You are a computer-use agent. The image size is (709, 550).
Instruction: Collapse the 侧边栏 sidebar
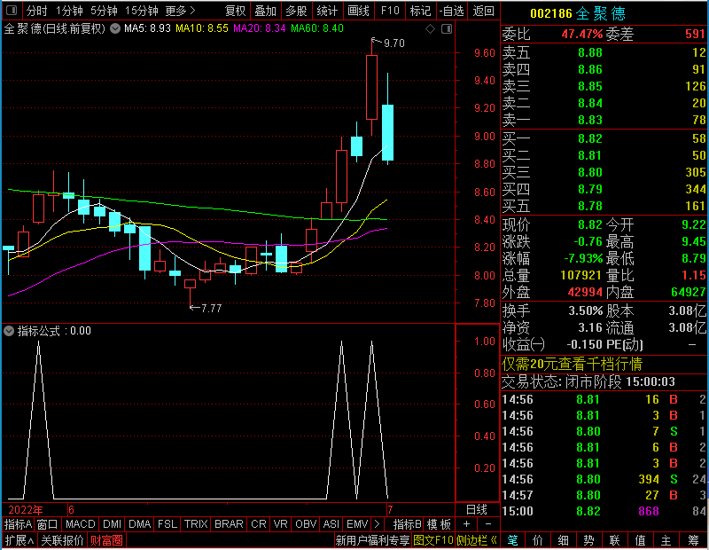point(477,540)
